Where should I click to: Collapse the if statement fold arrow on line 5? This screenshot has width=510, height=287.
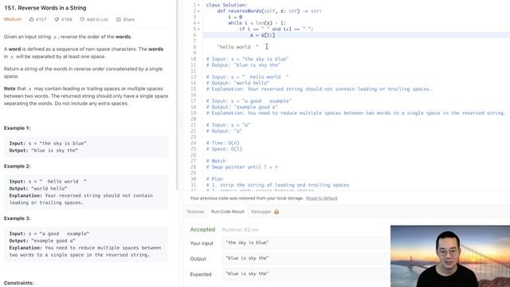198,29
